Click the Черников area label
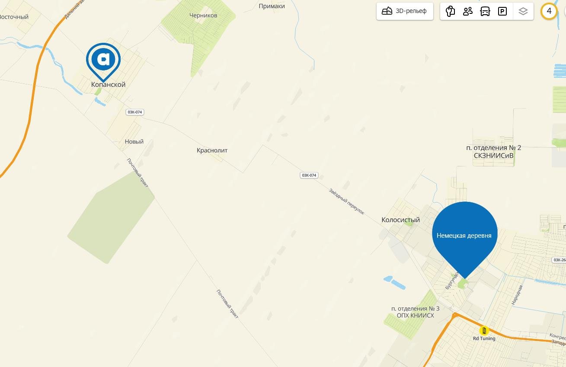Image resolution: width=566 pixels, height=367 pixels. point(203,16)
